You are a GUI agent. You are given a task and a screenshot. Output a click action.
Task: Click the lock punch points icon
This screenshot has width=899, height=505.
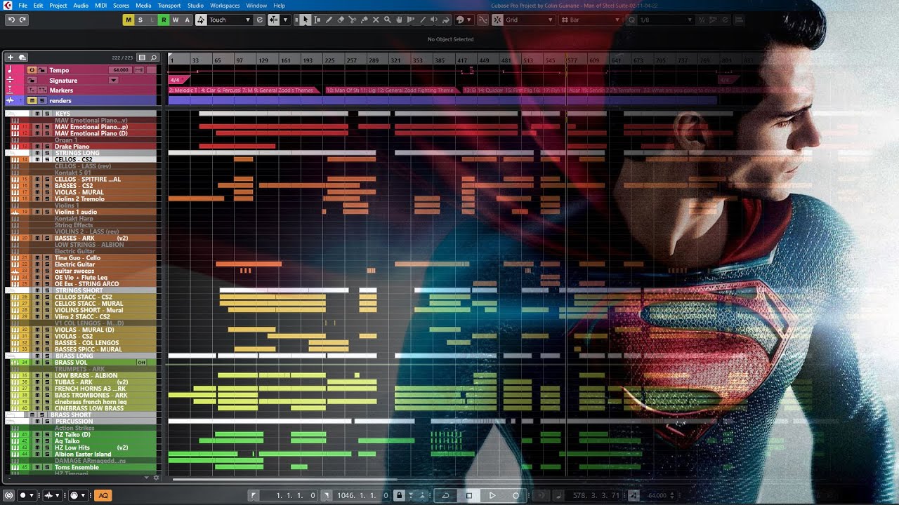click(399, 495)
